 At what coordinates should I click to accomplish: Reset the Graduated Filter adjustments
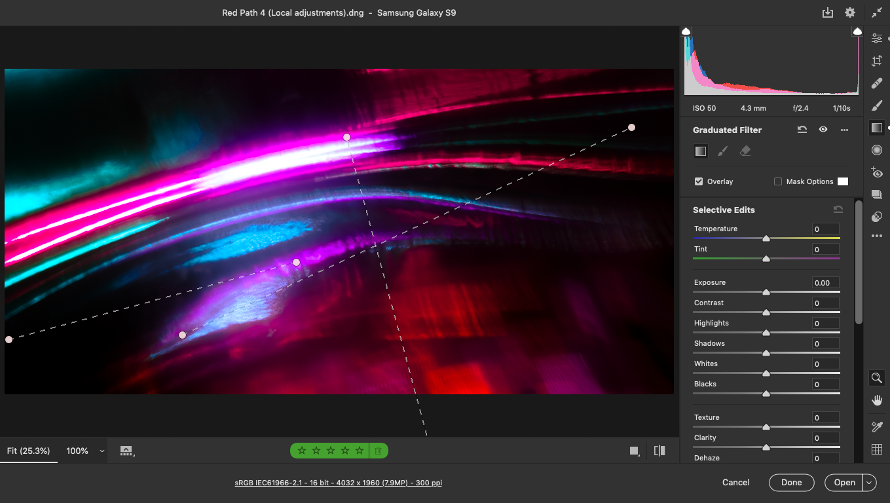pyautogui.click(x=802, y=130)
